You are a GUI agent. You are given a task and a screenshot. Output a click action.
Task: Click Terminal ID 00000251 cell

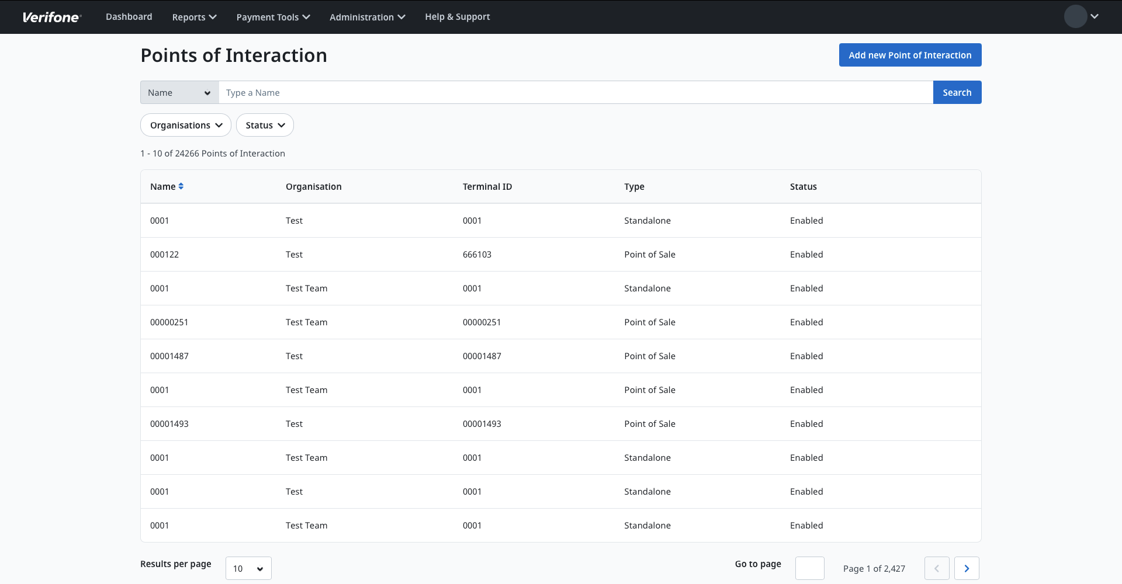(x=482, y=322)
